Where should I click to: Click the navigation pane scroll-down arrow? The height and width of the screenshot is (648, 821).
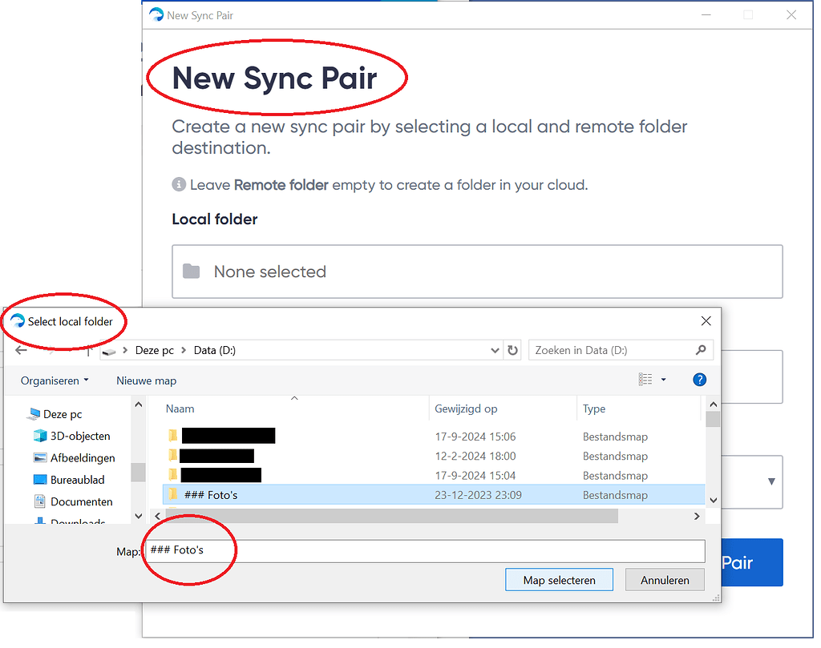(138, 516)
